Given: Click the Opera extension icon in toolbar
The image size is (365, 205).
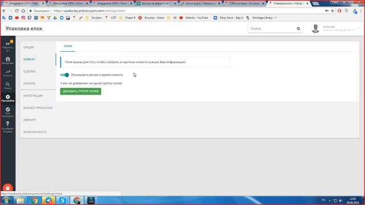Looking at the screenshot, I should pyautogui.click(x=339, y=11).
